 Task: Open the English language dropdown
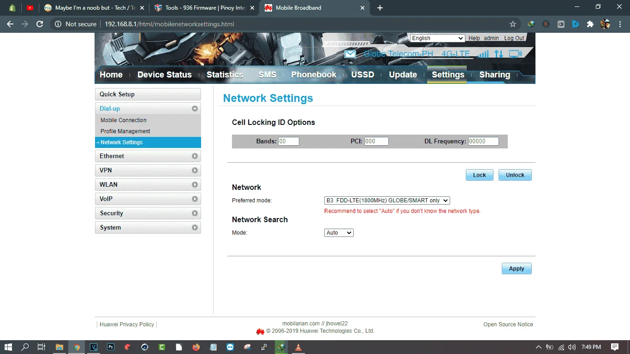coord(437,38)
